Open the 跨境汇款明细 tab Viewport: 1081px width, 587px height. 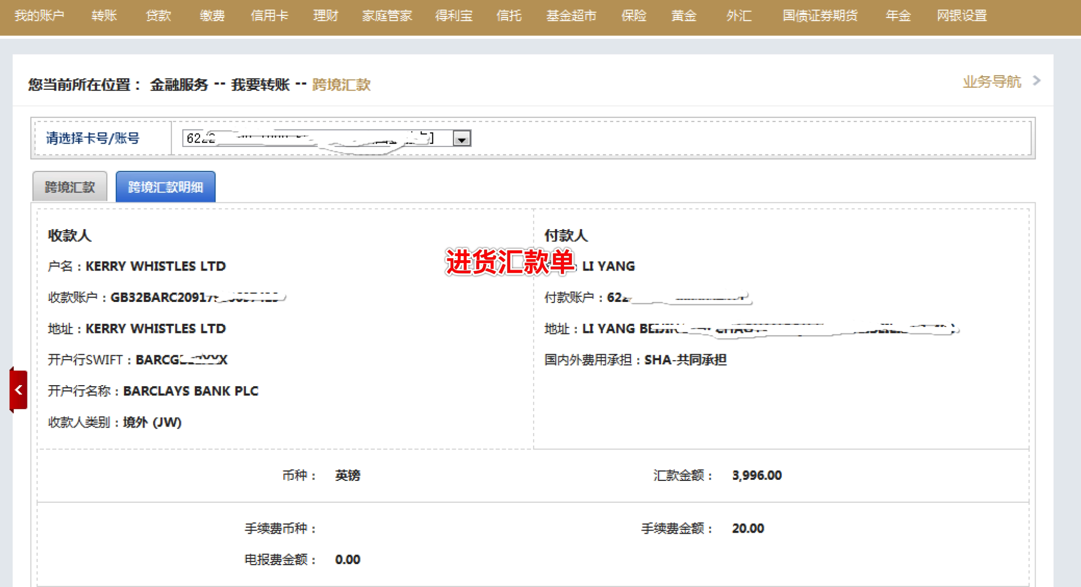[x=166, y=187]
